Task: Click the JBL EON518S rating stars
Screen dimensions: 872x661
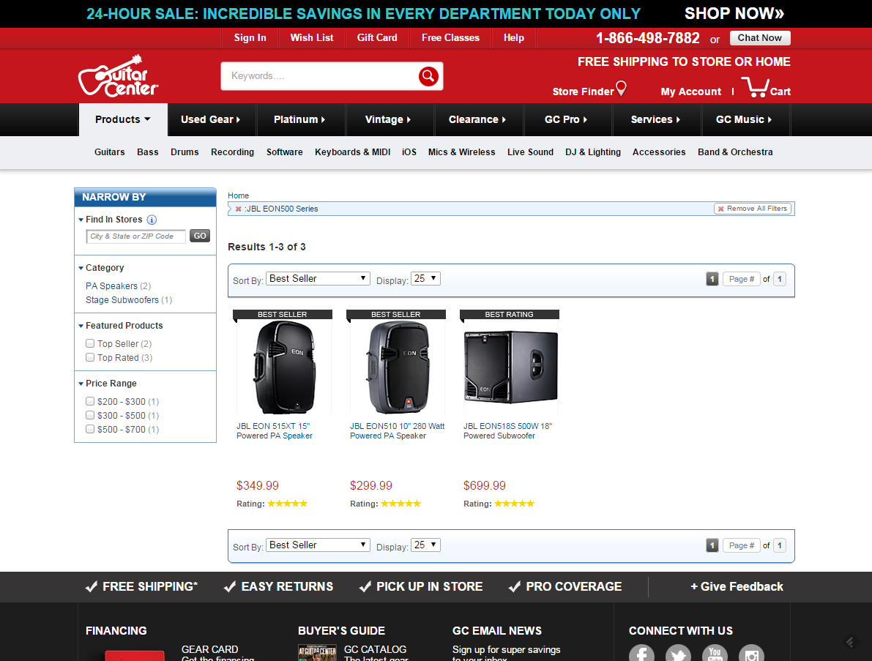Action: (x=514, y=504)
